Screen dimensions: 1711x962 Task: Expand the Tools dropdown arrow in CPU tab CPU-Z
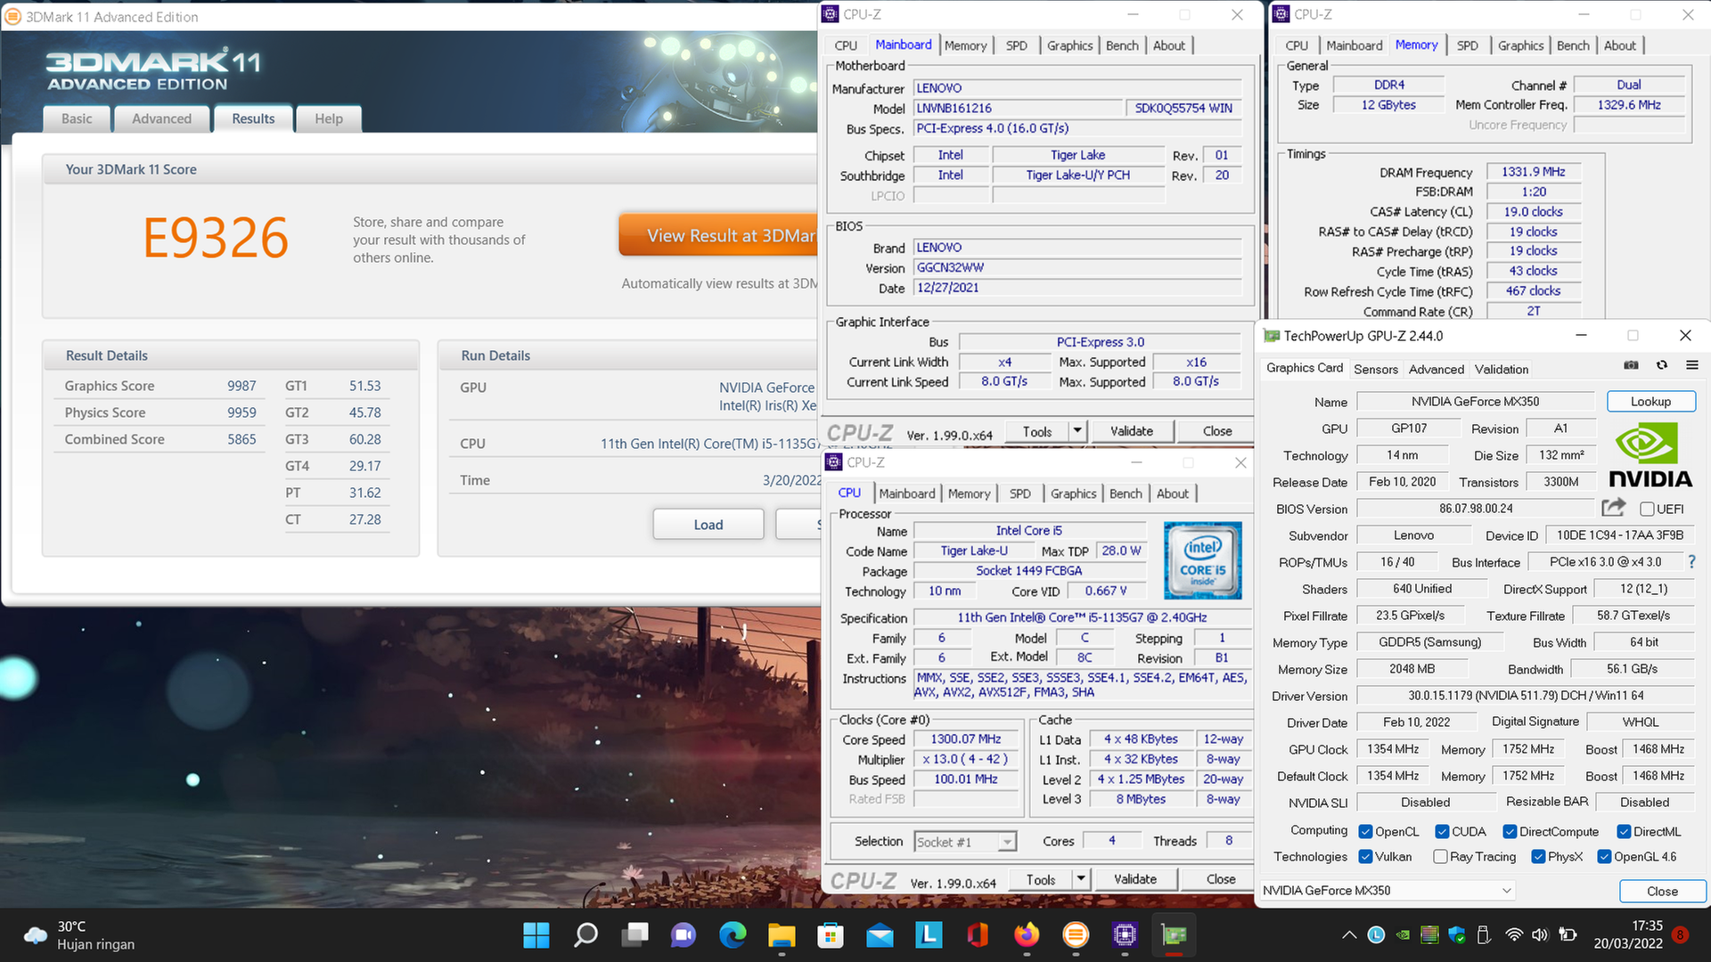tap(1081, 879)
